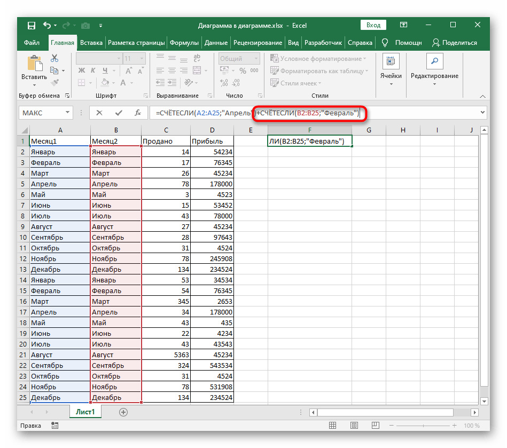
Task: Click the Save icon in title bar
Action: (31, 25)
